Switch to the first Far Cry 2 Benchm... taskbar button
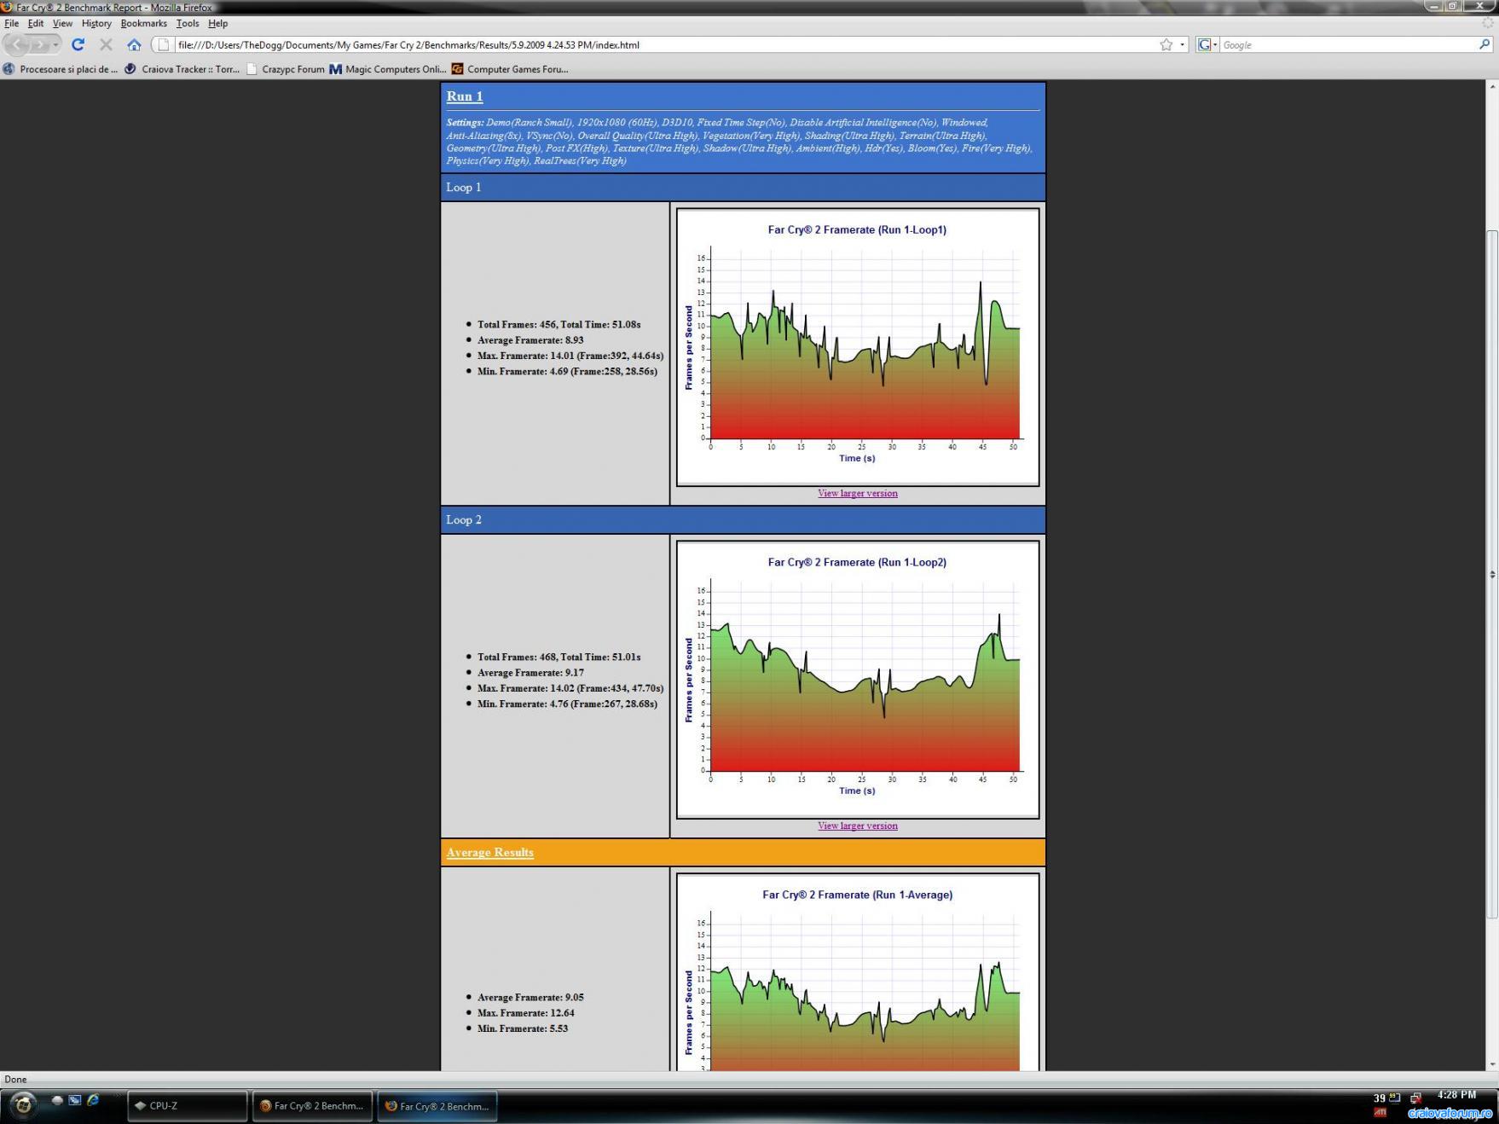The height and width of the screenshot is (1124, 1499). [x=312, y=1105]
